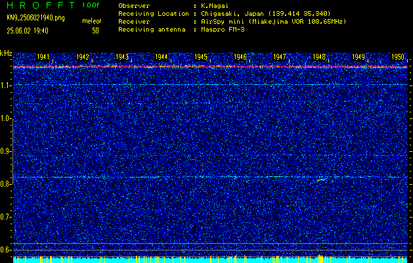Click the 1949 time marker
Screen dimensions: 413x263
click(x=359, y=57)
